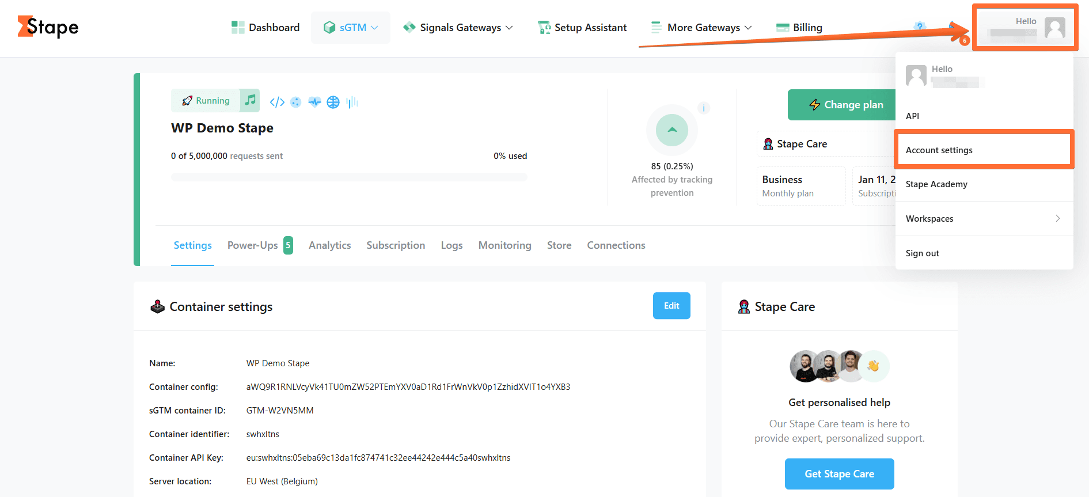Open the Hello user profile menu
Image resolution: width=1089 pixels, height=497 pixels.
pyautogui.click(x=1025, y=28)
